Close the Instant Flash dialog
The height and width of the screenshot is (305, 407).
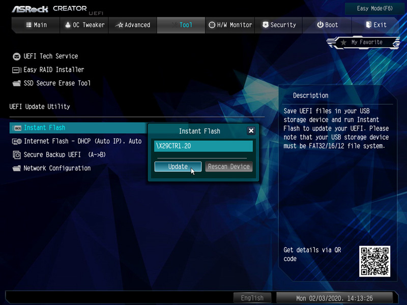tap(251, 131)
